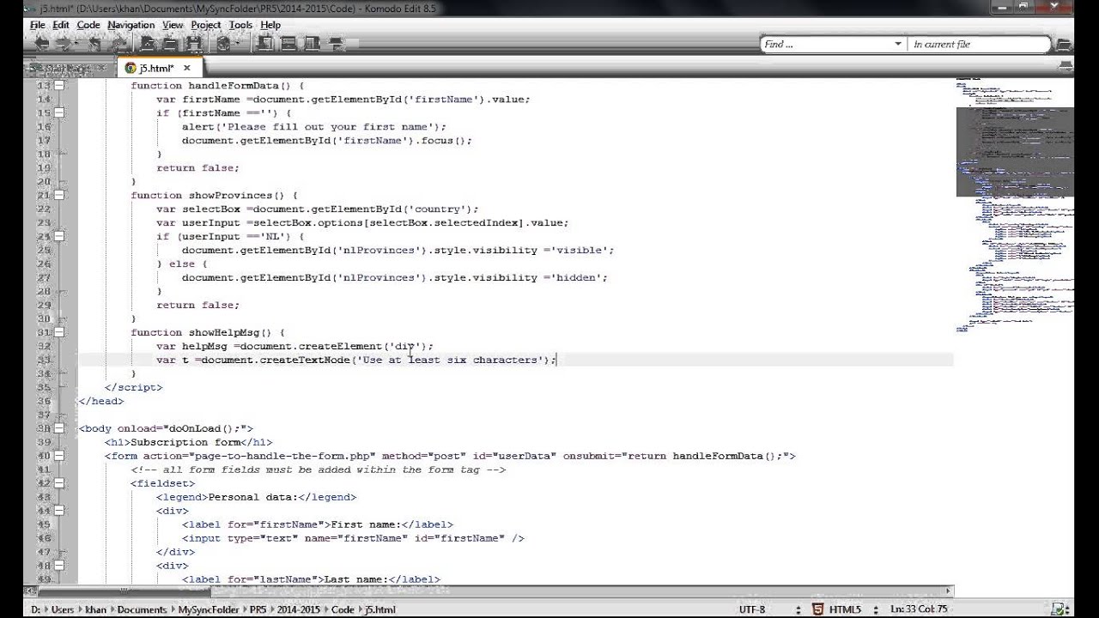This screenshot has width=1099, height=618.
Task: Click the 2014-2015 breadcrumb in the path bar
Action: pos(300,610)
